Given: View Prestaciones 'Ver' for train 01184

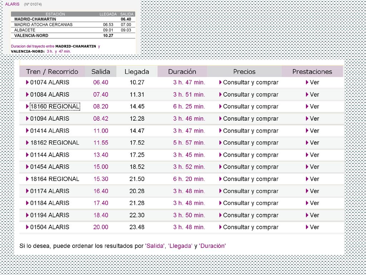Looking at the screenshot, I should [314, 203].
